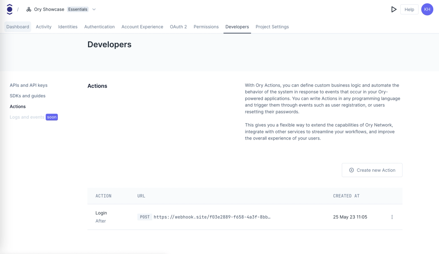The height and width of the screenshot is (254, 439).
Task: Open the three-dot menu for Login action
Action: tap(392, 217)
